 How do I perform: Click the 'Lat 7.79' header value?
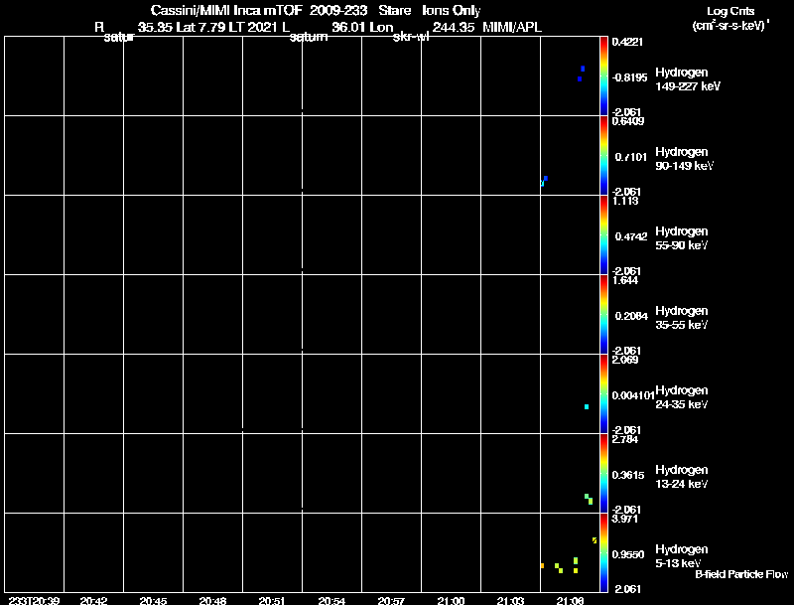pyautogui.click(x=201, y=27)
